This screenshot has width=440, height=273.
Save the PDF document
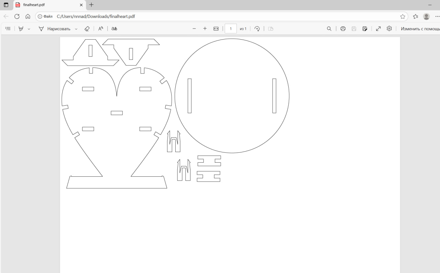354,29
